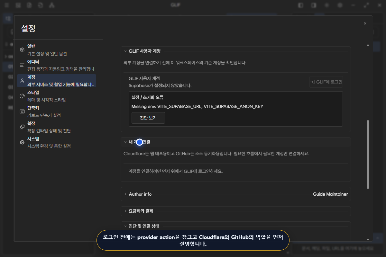Open the 확장 puzzle piece icon

[x=22, y=127]
